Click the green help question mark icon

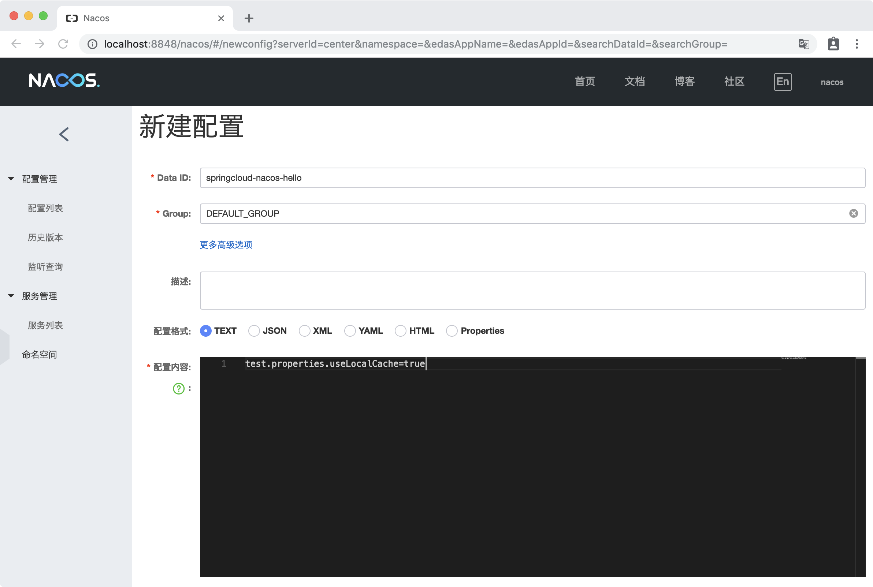[179, 389]
